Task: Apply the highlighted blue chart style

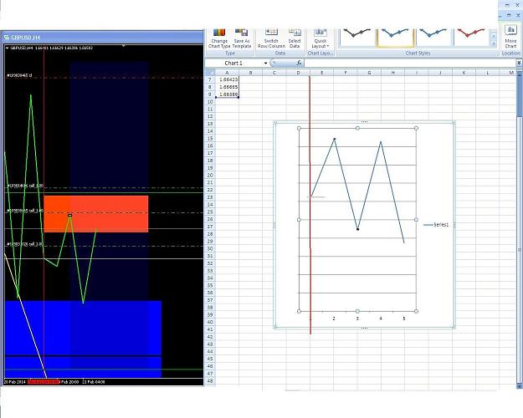Action: [x=395, y=38]
